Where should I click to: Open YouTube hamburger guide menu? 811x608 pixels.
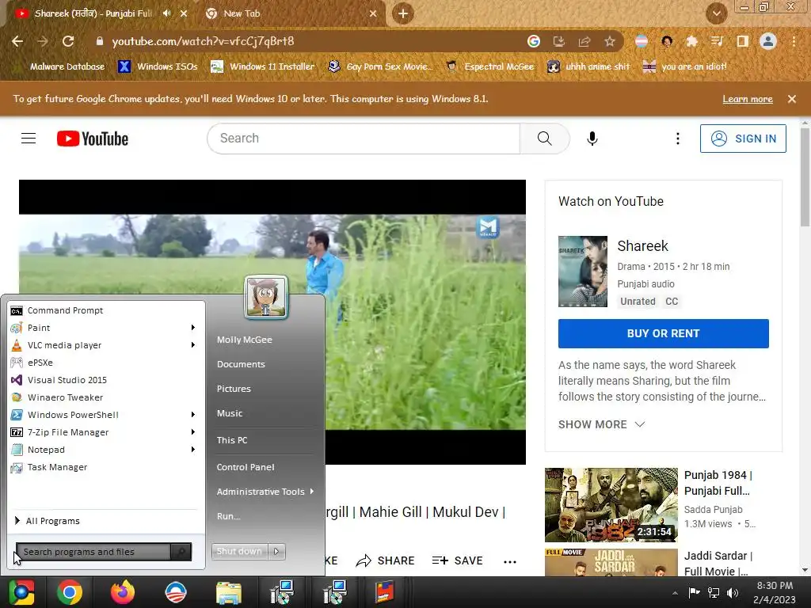(29, 139)
